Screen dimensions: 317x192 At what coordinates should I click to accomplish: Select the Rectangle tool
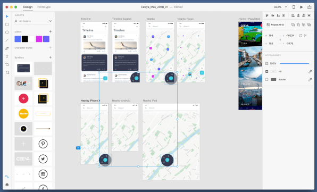click(7, 24)
